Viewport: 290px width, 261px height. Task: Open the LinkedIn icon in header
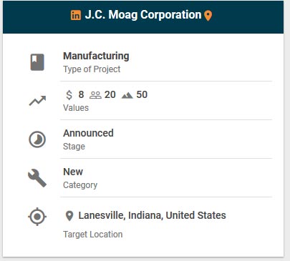click(76, 15)
